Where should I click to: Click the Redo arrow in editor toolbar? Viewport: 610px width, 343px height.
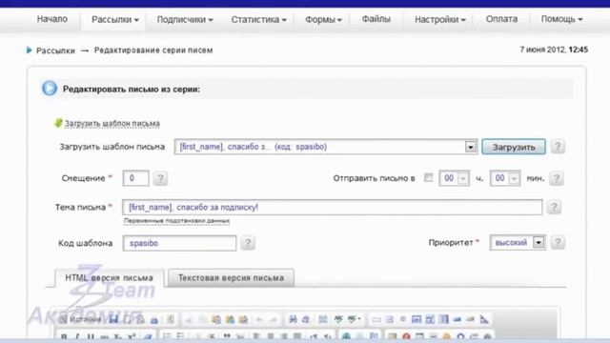point(274,320)
